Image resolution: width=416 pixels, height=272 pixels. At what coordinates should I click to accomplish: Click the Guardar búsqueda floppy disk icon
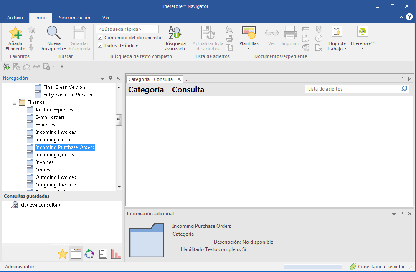click(79, 33)
